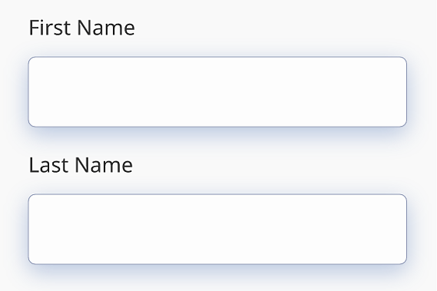Activate the empty Last Name field

point(217,229)
